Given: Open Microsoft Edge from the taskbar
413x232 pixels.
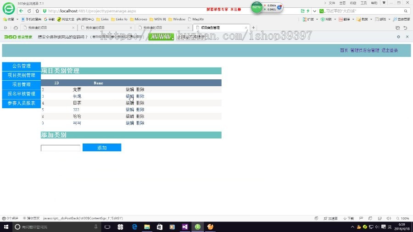Looking at the screenshot, I should pos(134,227).
